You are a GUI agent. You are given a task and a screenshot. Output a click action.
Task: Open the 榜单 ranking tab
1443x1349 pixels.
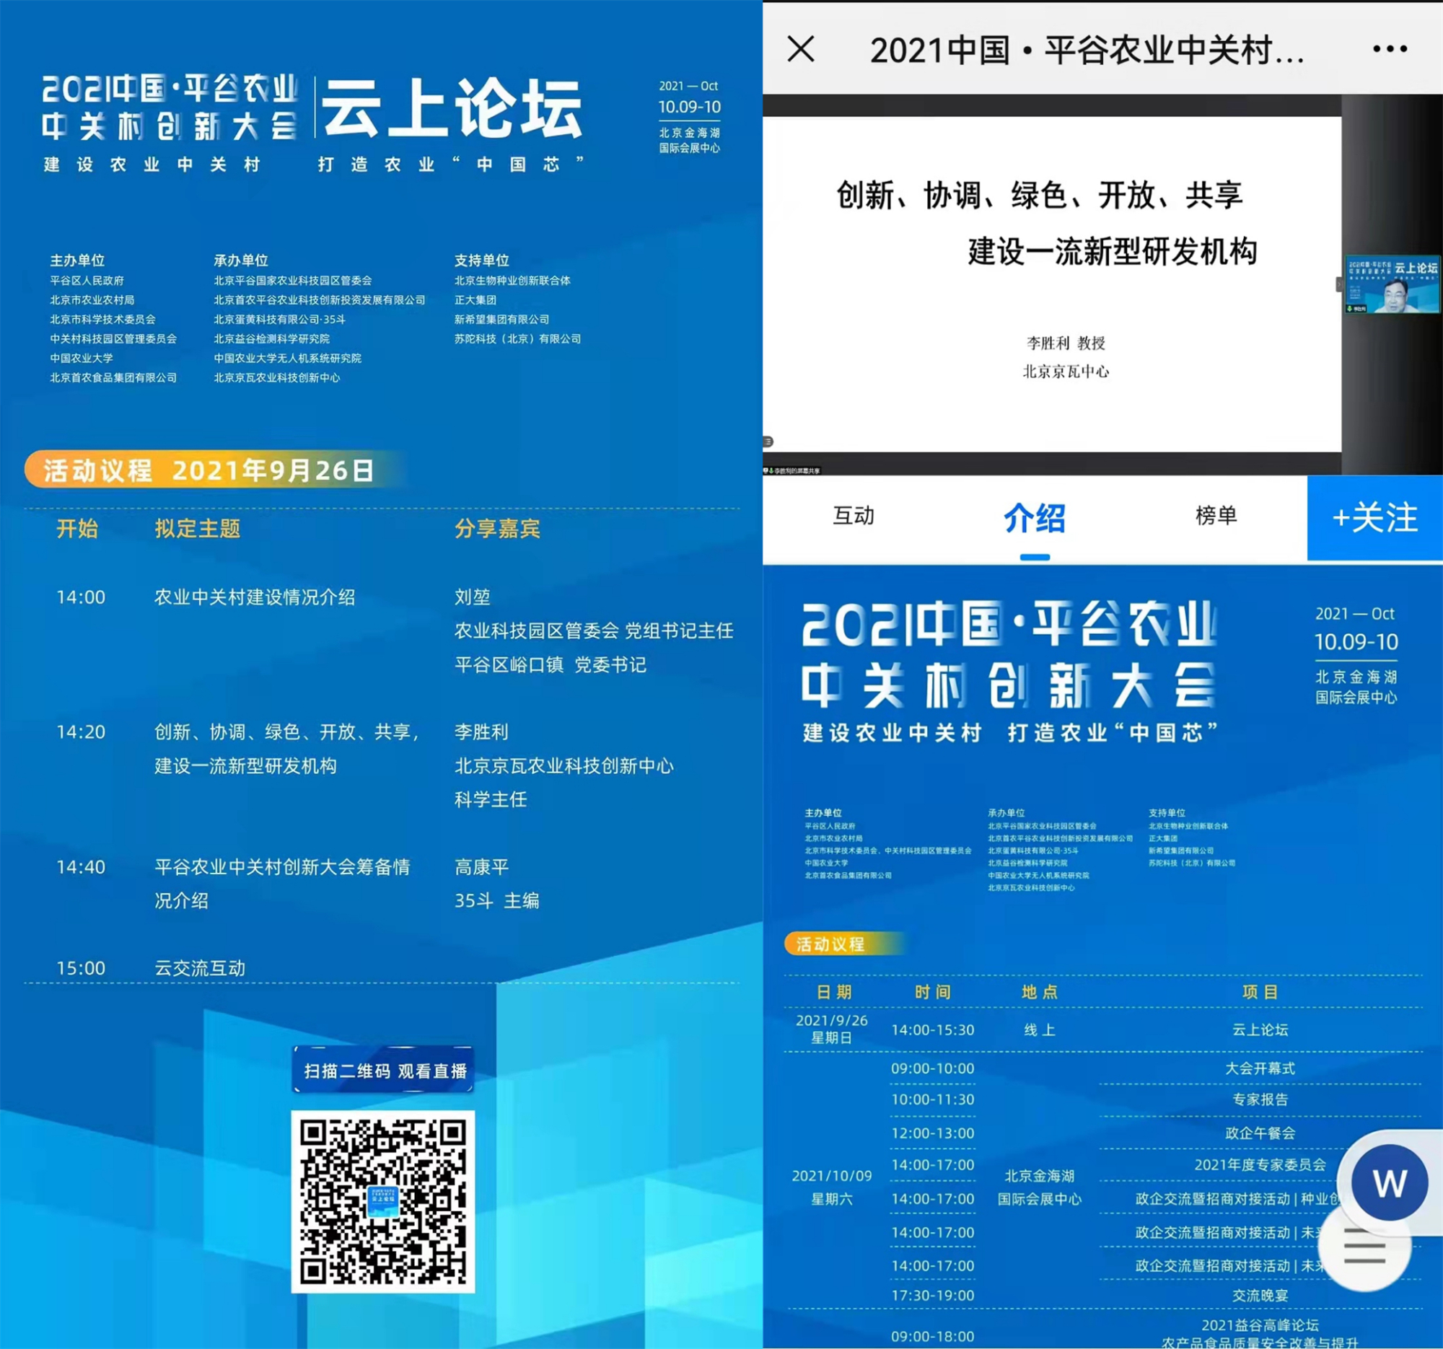pyautogui.click(x=1216, y=516)
